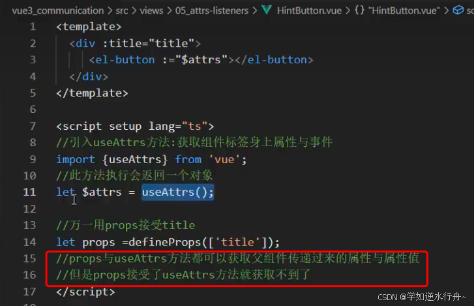Open the src breadcrumb folder

tap(121, 10)
